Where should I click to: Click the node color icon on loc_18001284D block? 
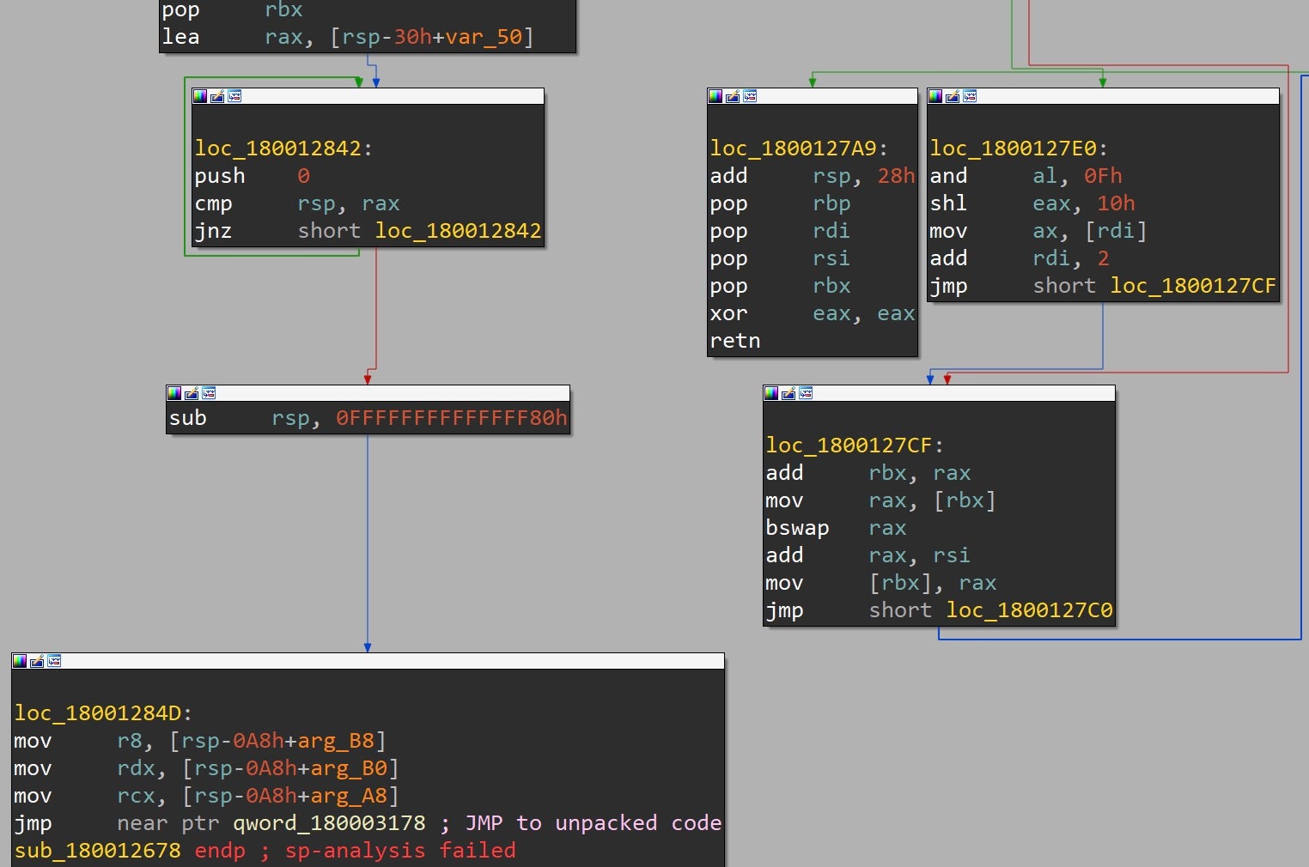pos(20,661)
